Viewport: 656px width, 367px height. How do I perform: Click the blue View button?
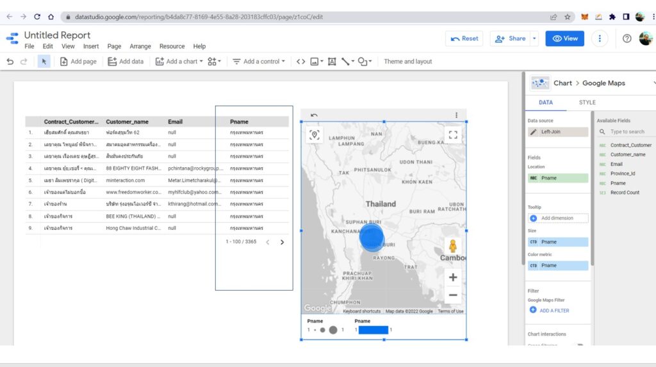(564, 38)
